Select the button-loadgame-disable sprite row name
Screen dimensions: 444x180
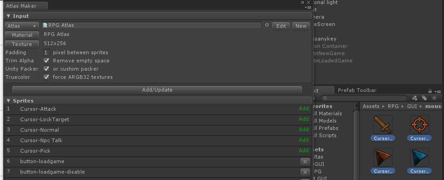point(53,172)
